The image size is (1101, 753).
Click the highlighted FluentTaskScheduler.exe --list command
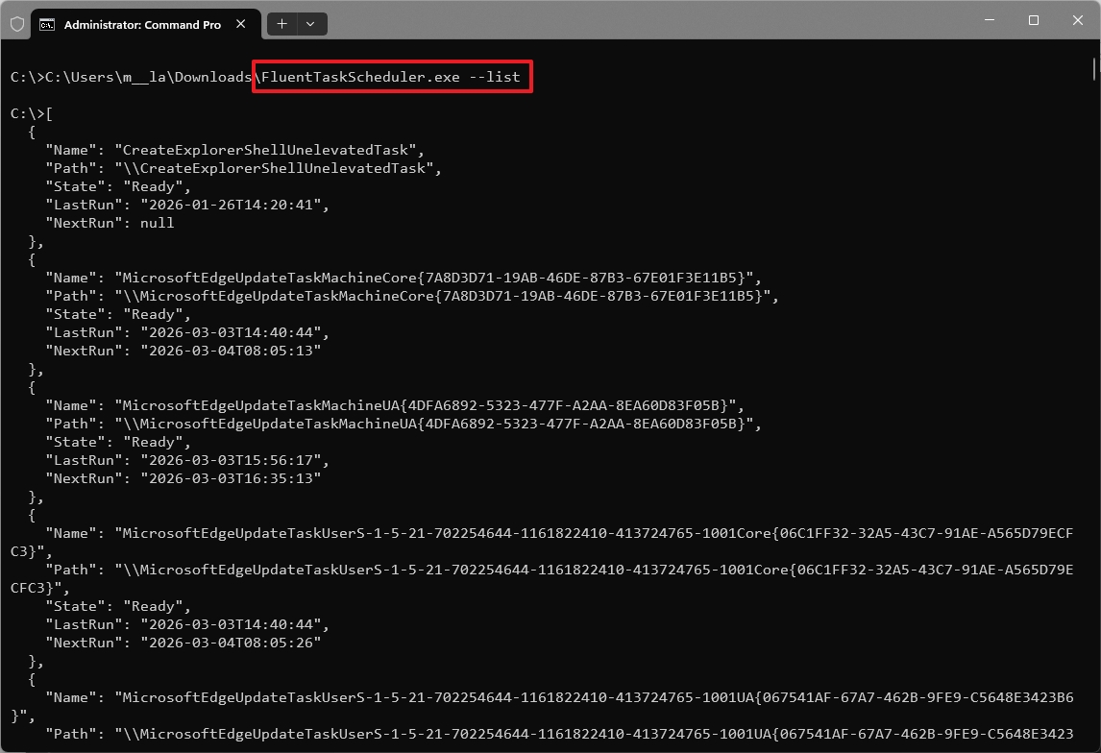click(x=391, y=76)
